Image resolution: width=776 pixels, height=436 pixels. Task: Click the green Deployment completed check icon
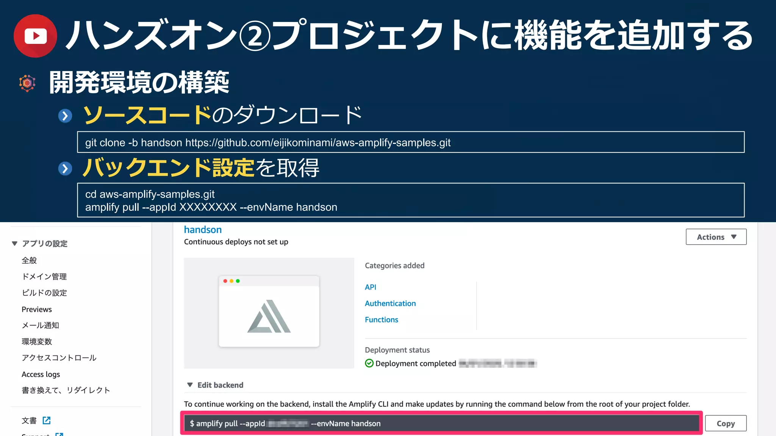click(x=369, y=363)
